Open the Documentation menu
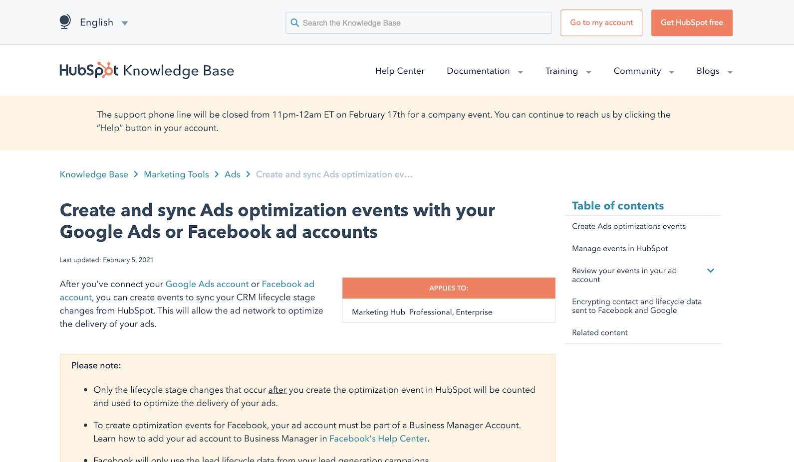The width and height of the screenshot is (794, 462). [x=478, y=71]
